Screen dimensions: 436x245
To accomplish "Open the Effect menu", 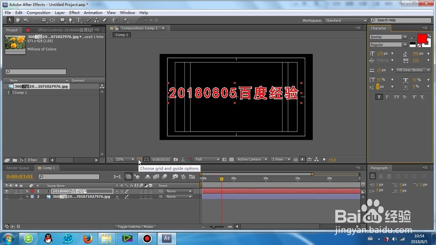I will (x=74, y=13).
